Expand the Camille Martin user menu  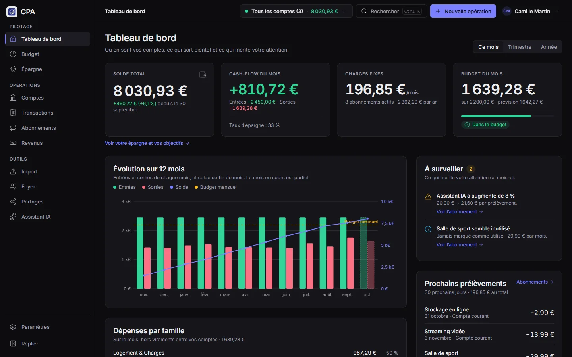pyautogui.click(x=531, y=11)
